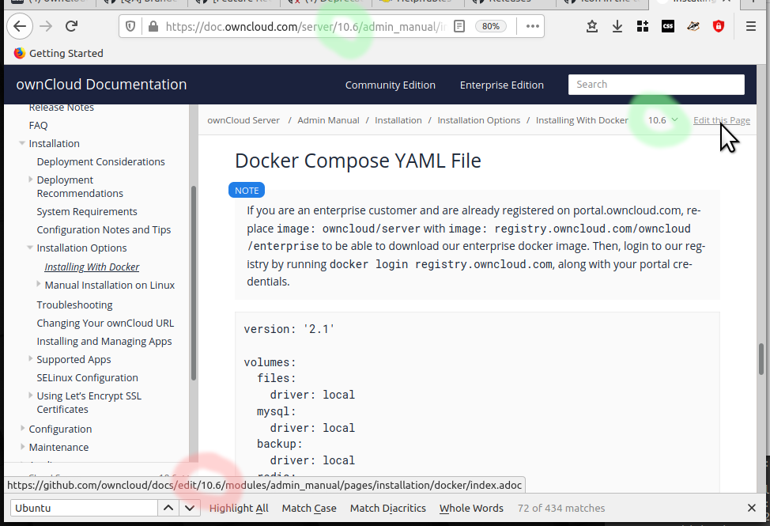Open the Admin Manual breadcrumb link

click(x=328, y=120)
